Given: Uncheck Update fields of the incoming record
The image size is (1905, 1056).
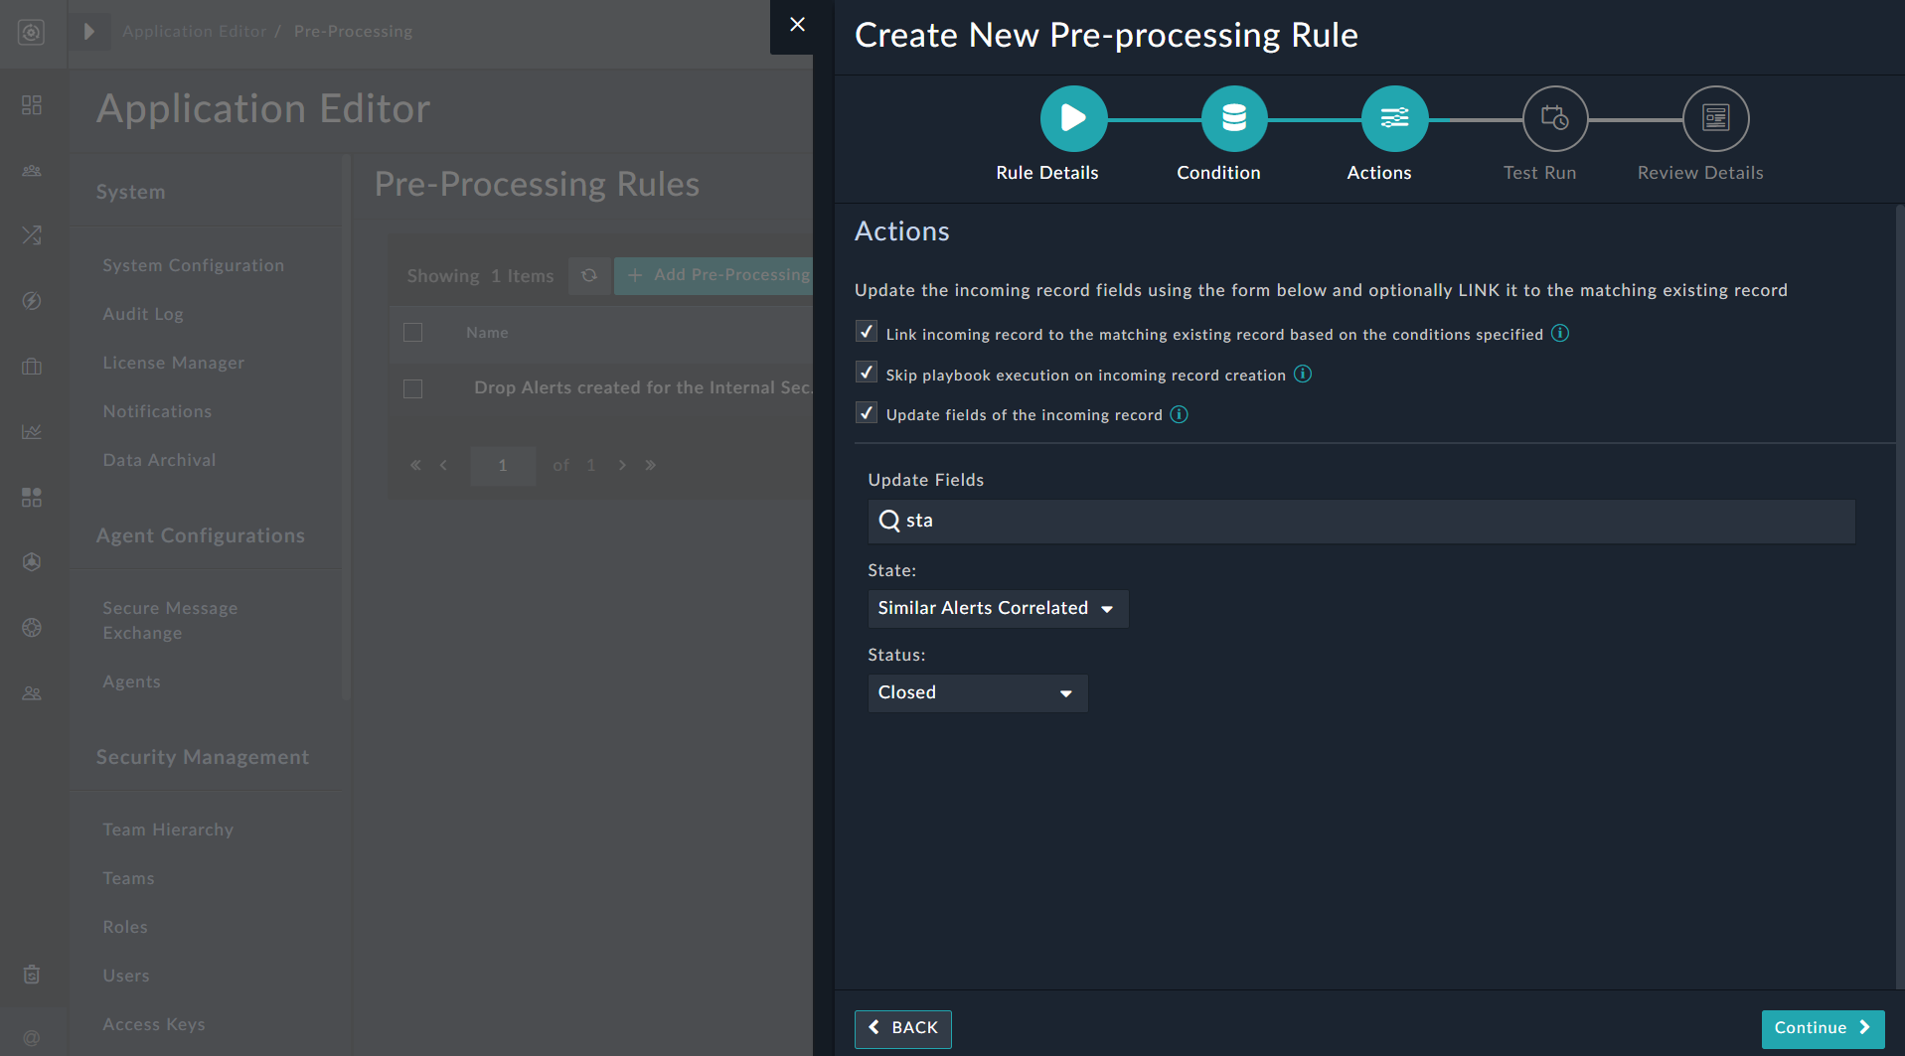Looking at the screenshot, I should point(866,412).
